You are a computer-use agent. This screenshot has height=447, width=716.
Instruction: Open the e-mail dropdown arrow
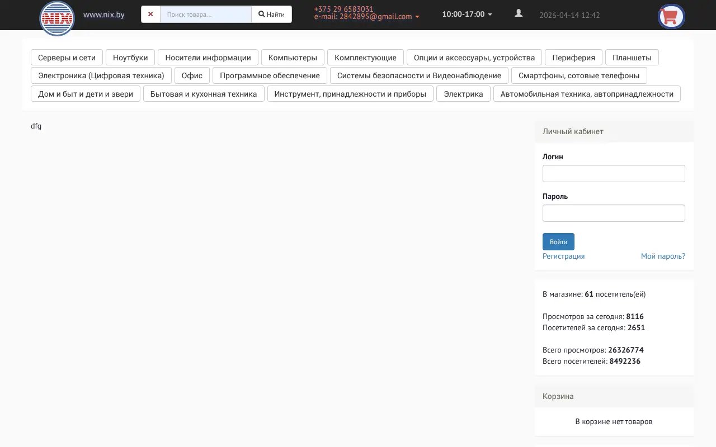click(416, 17)
